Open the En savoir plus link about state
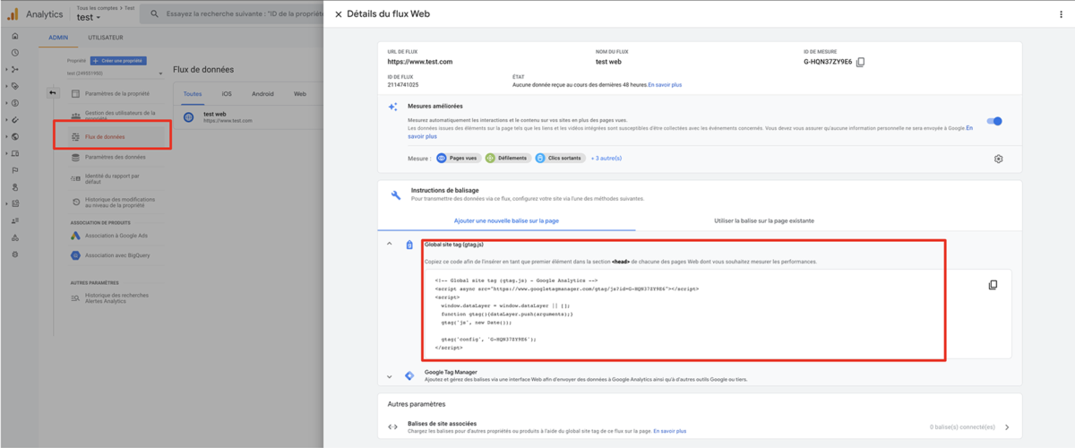 point(665,85)
